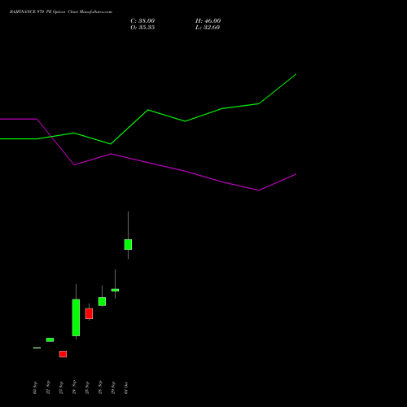Screen dimensions: 407x407
Task: Select the 01 Oct date label on axis
Action: coord(126,387)
